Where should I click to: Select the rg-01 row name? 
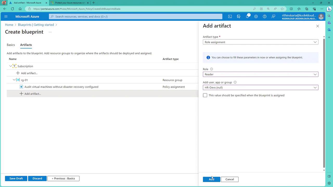pyautogui.click(x=24, y=80)
